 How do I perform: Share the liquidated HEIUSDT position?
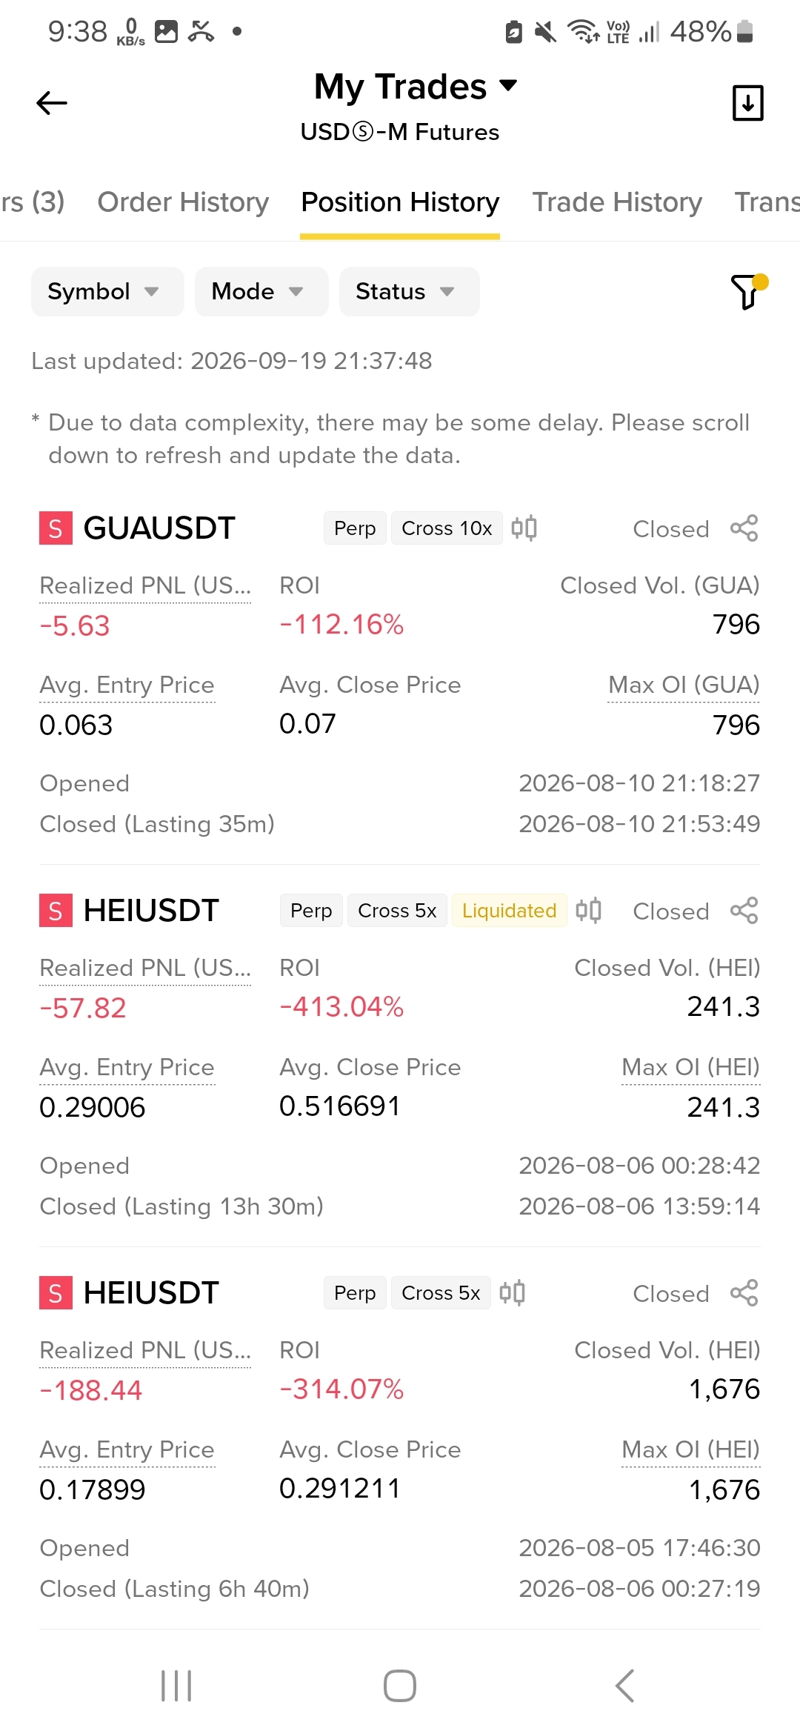point(744,911)
